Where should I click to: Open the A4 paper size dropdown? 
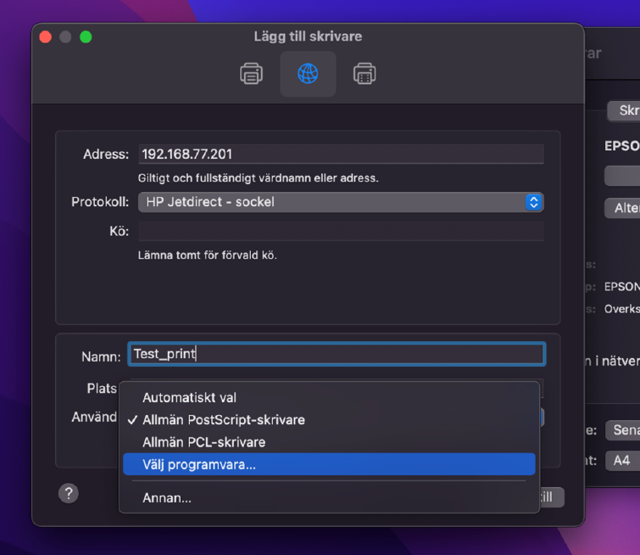pyautogui.click(x=623, y=461)
